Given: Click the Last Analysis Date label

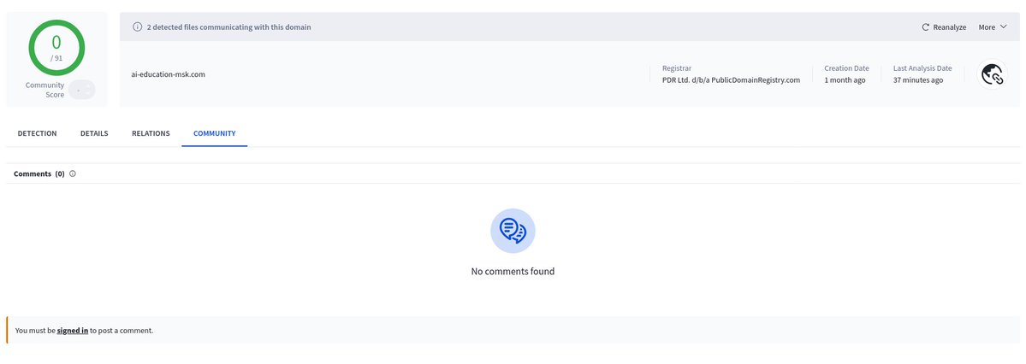Looking at the screenshot, I should tap(922, 68).
